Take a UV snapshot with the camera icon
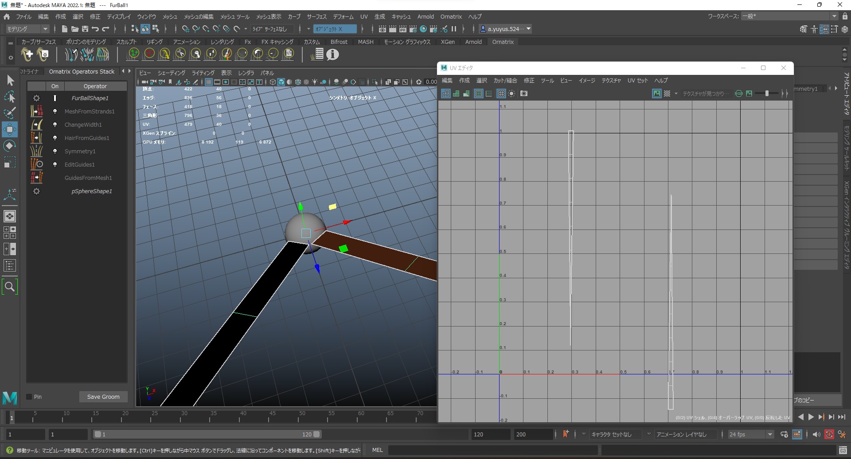This screenshot has height=459, width=851. click(x=524, y=93)
